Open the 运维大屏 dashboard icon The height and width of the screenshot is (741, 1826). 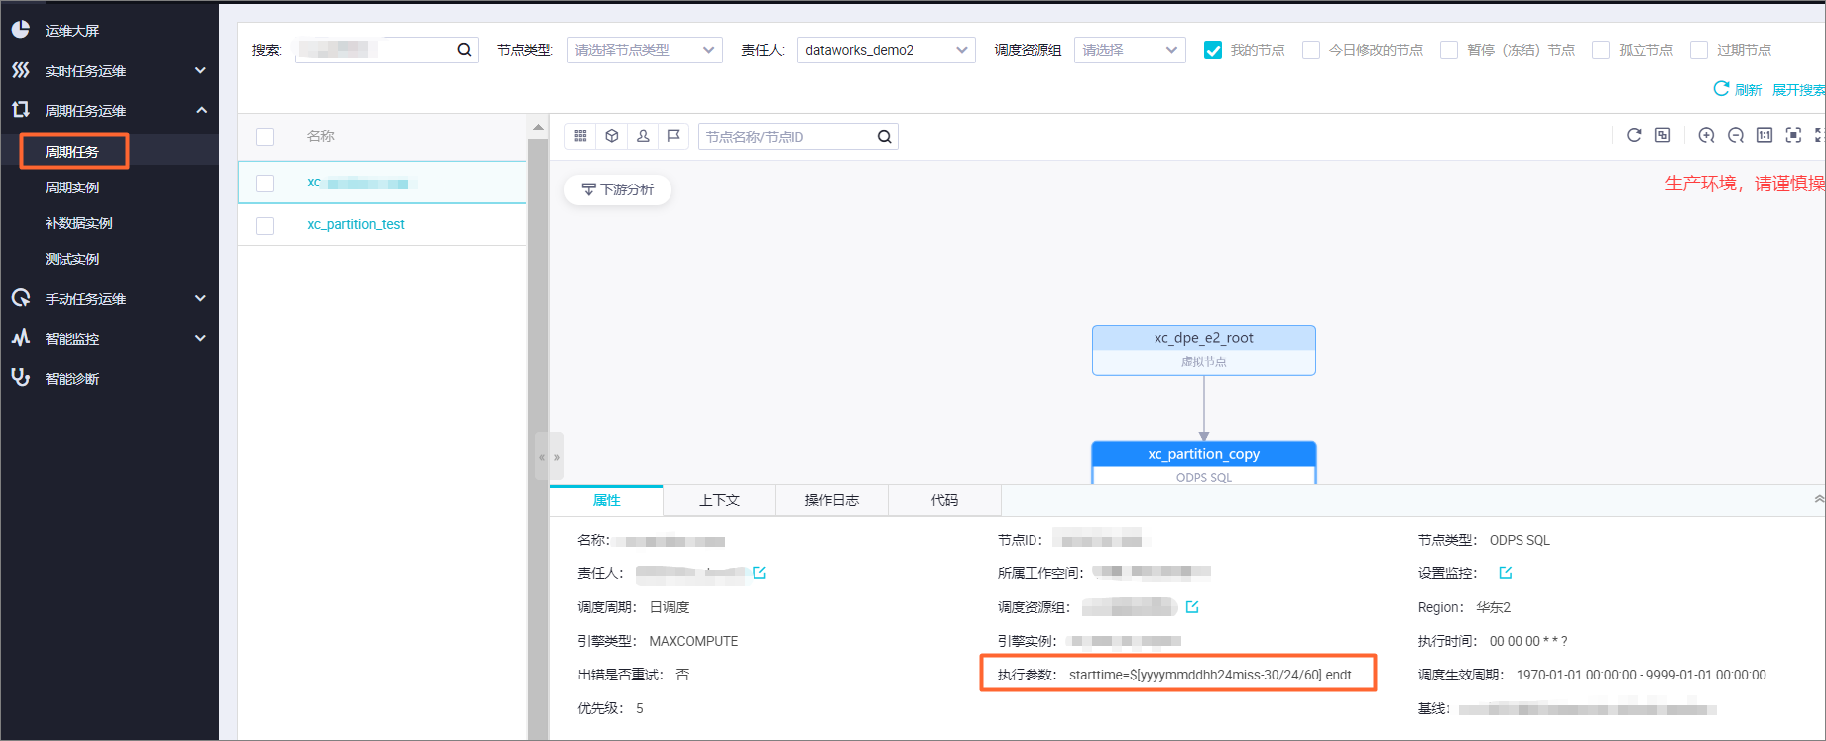tap(21, 30)
